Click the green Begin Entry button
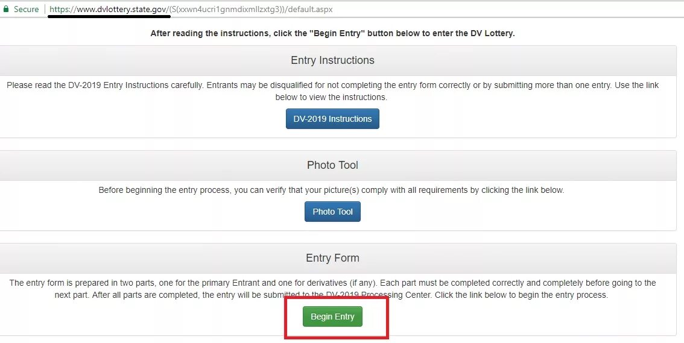The image size is (684, 343). [332, 316]
